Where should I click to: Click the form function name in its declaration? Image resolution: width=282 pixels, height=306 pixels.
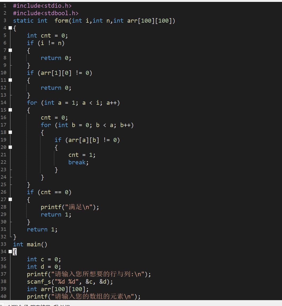tap(61, 21)
